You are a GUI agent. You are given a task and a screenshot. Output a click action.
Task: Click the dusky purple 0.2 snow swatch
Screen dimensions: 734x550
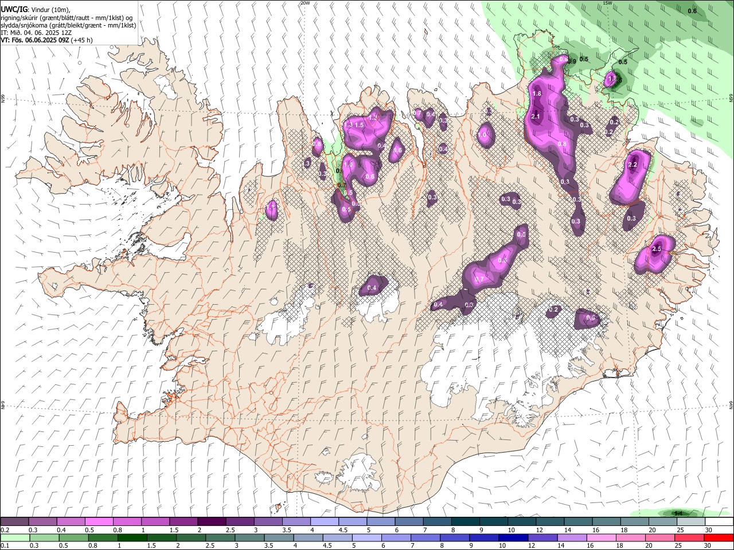tap(14, 522)
